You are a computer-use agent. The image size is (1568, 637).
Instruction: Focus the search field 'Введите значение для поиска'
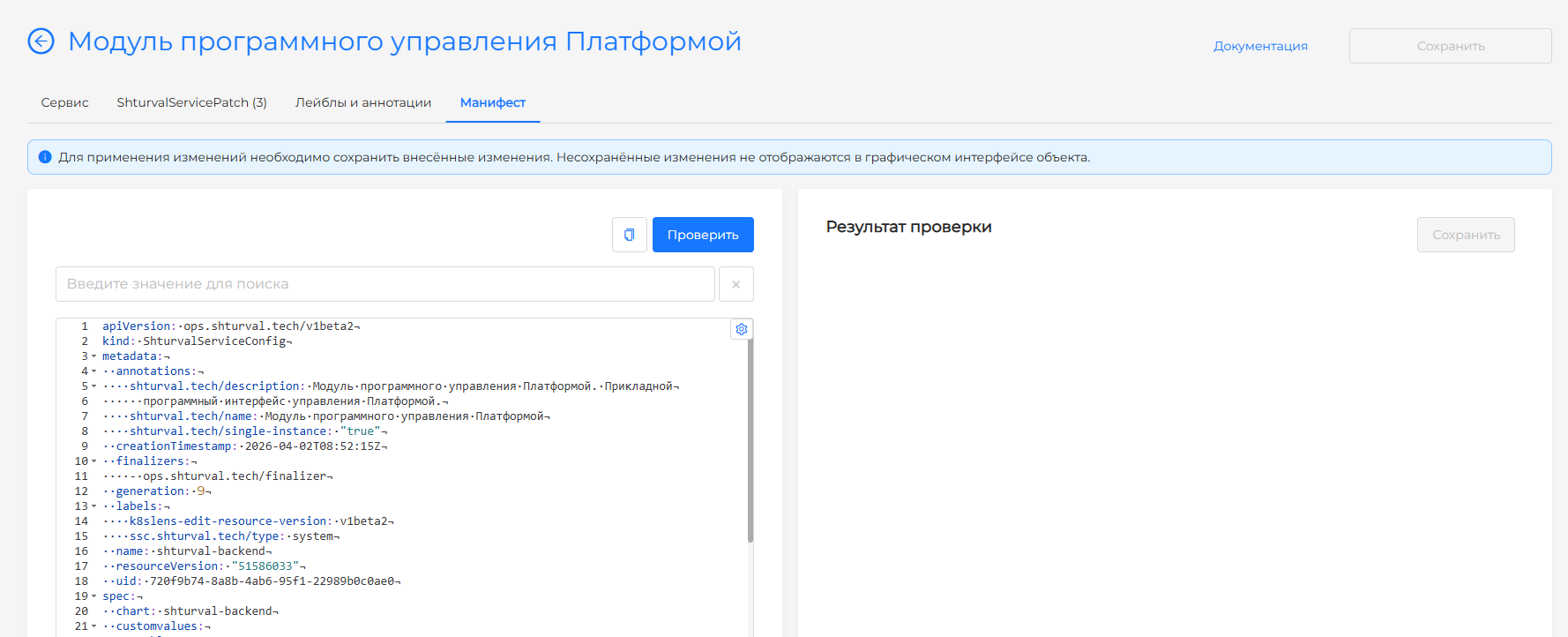point(385,284)
